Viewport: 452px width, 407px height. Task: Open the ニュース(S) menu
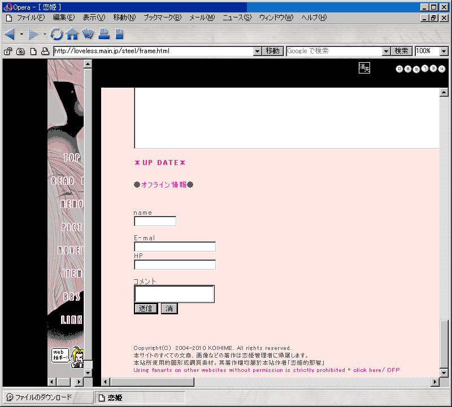click(x=237, y=18)
